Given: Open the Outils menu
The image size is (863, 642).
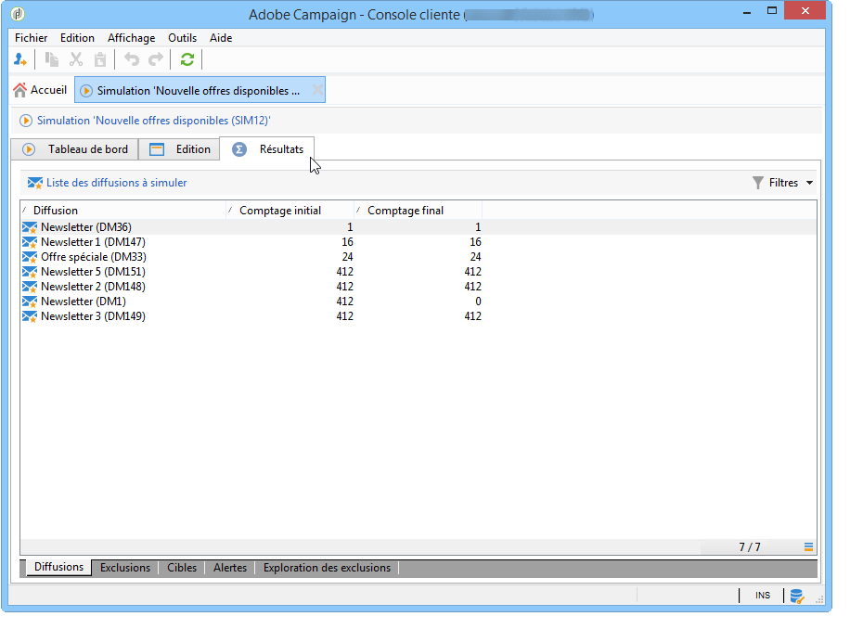Looking at the screenshot, I should point(182,38).
